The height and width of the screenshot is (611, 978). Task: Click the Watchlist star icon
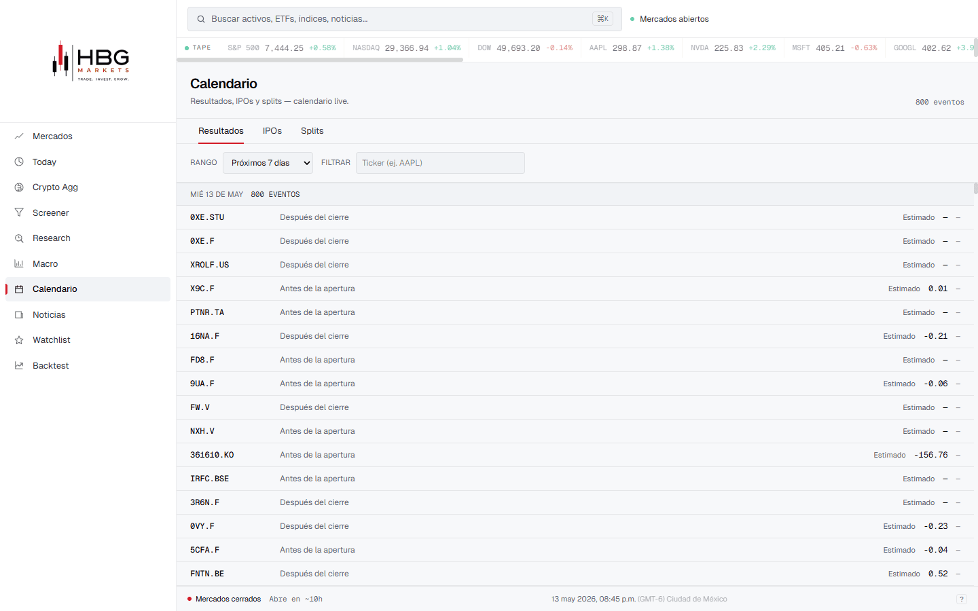pyautogui.click(x=19, y=340)
